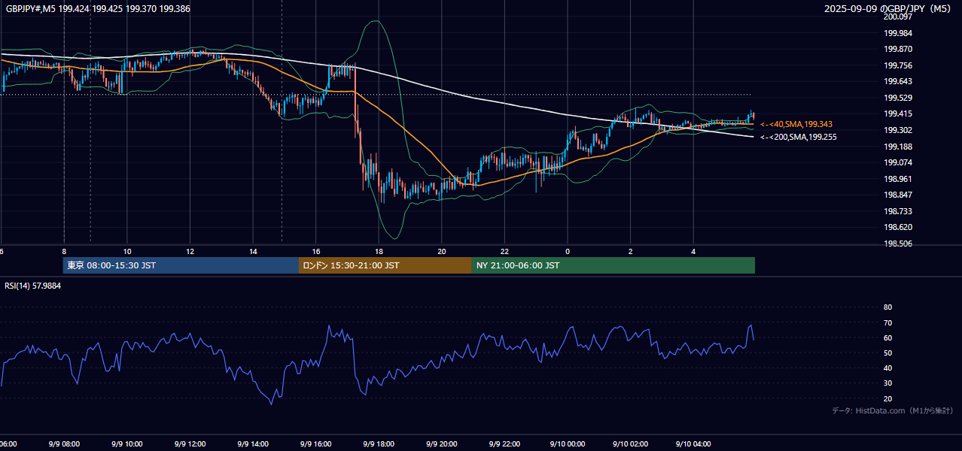Click the 9/9 14:00 date label

point(253,444)
